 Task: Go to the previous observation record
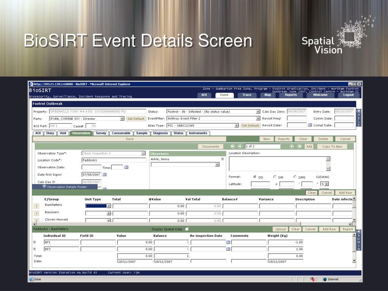coord(239,146)
